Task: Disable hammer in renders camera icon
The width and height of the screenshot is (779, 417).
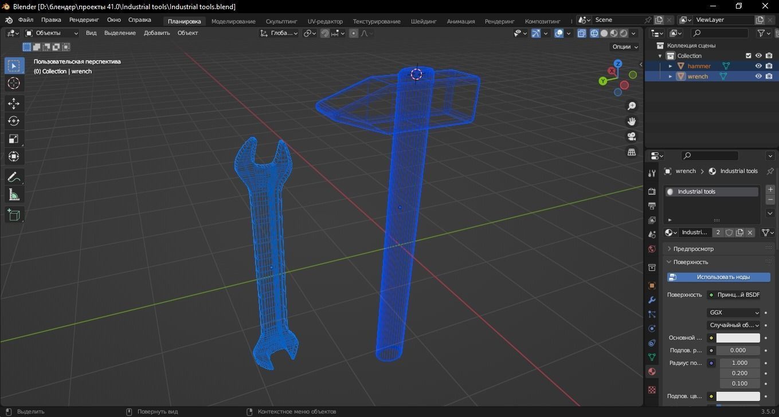Action: pyautogui.click(x=769, y=66)
